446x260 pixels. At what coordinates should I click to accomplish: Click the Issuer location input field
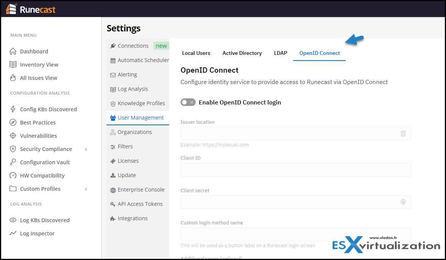295,133
